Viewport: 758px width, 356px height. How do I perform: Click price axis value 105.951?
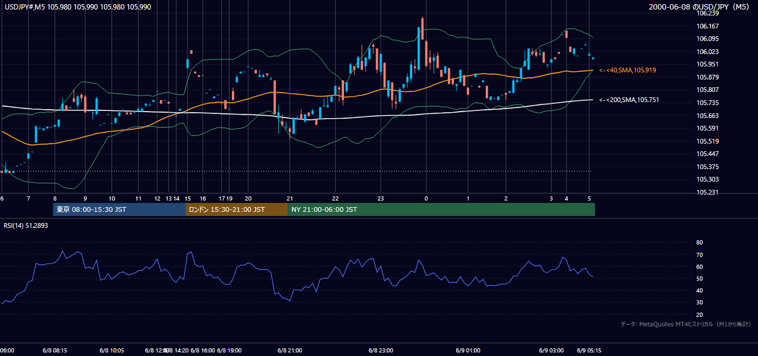(x=708, y=64)
